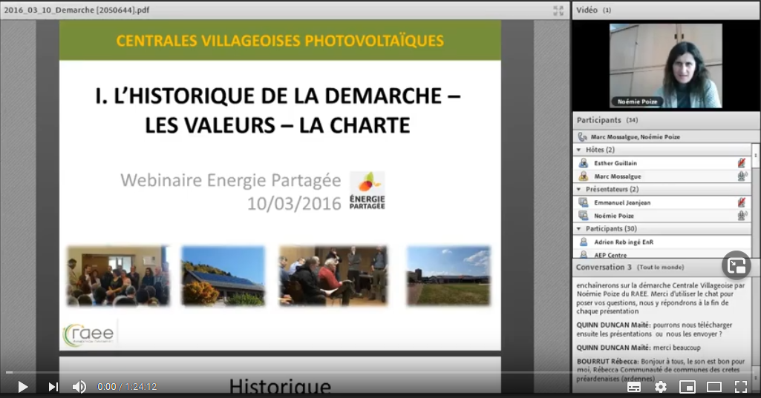Click the phone speakers icon

pos(582,137)
